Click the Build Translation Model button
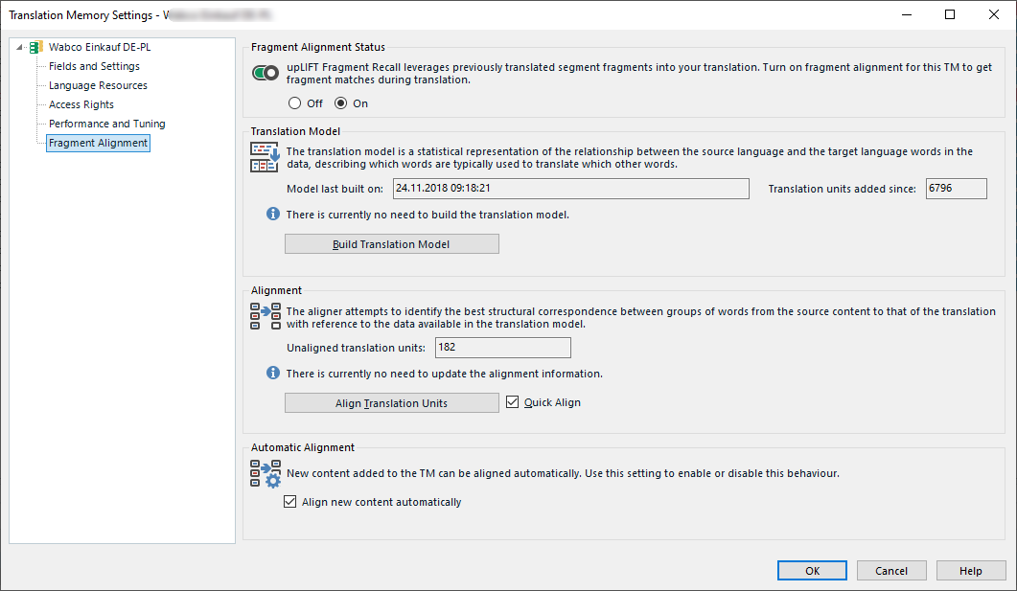 coord(392,243)
